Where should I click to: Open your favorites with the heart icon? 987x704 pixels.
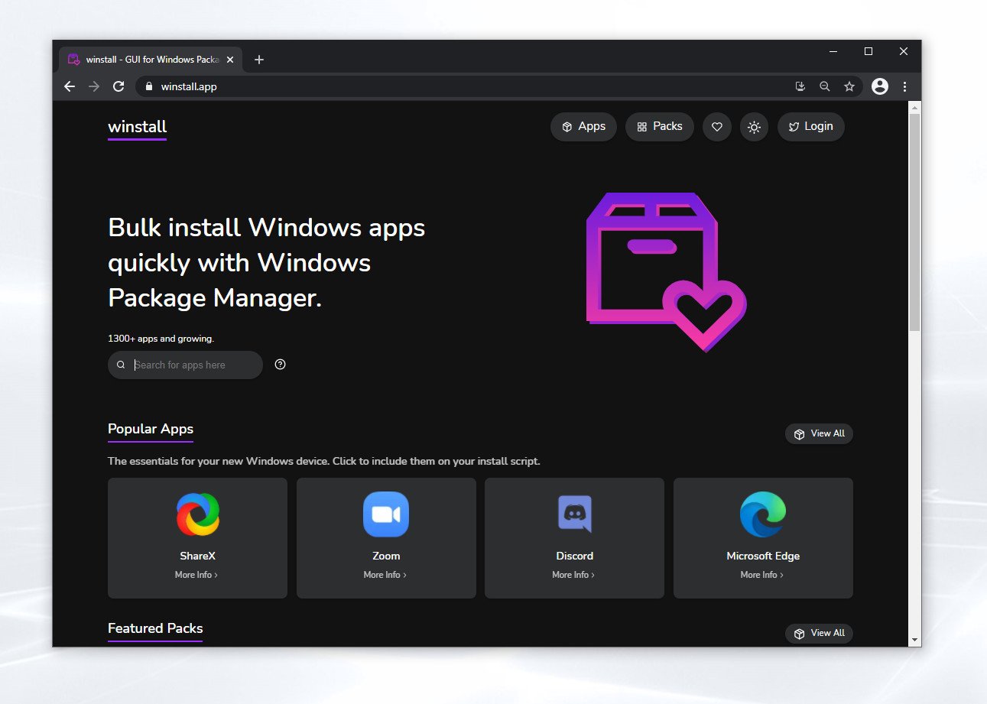pyautogui.click(x=716, y=126)
